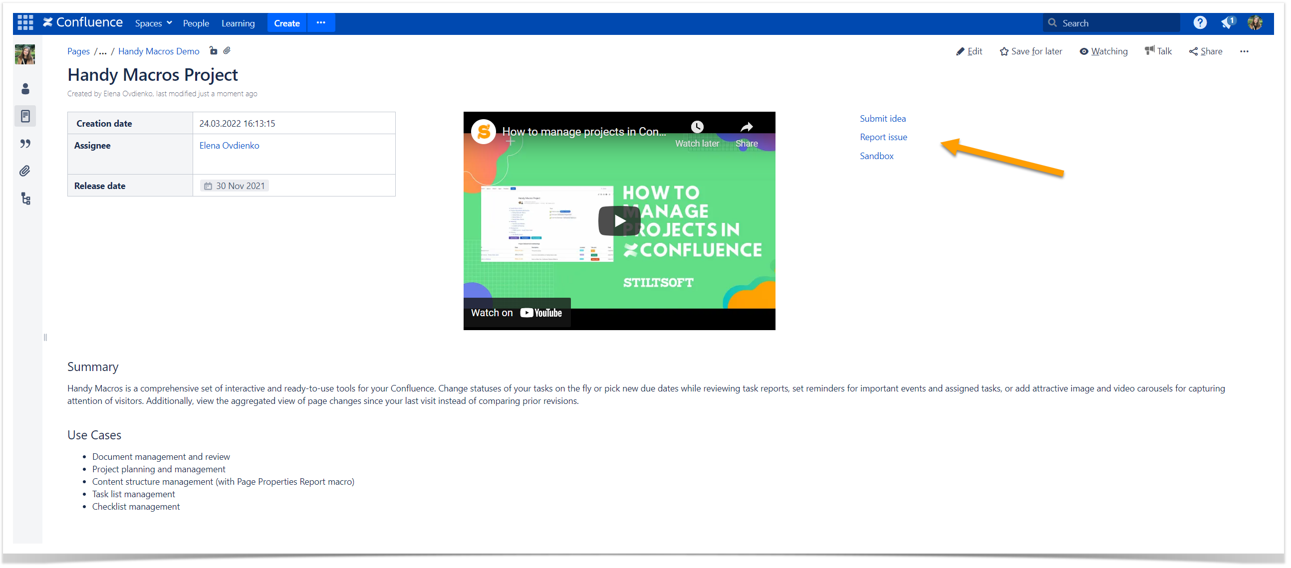This screenshot has height=568, width=1291.
Task: Click the attachments paperclip near breadcrumb
Action: click(227, 50)
